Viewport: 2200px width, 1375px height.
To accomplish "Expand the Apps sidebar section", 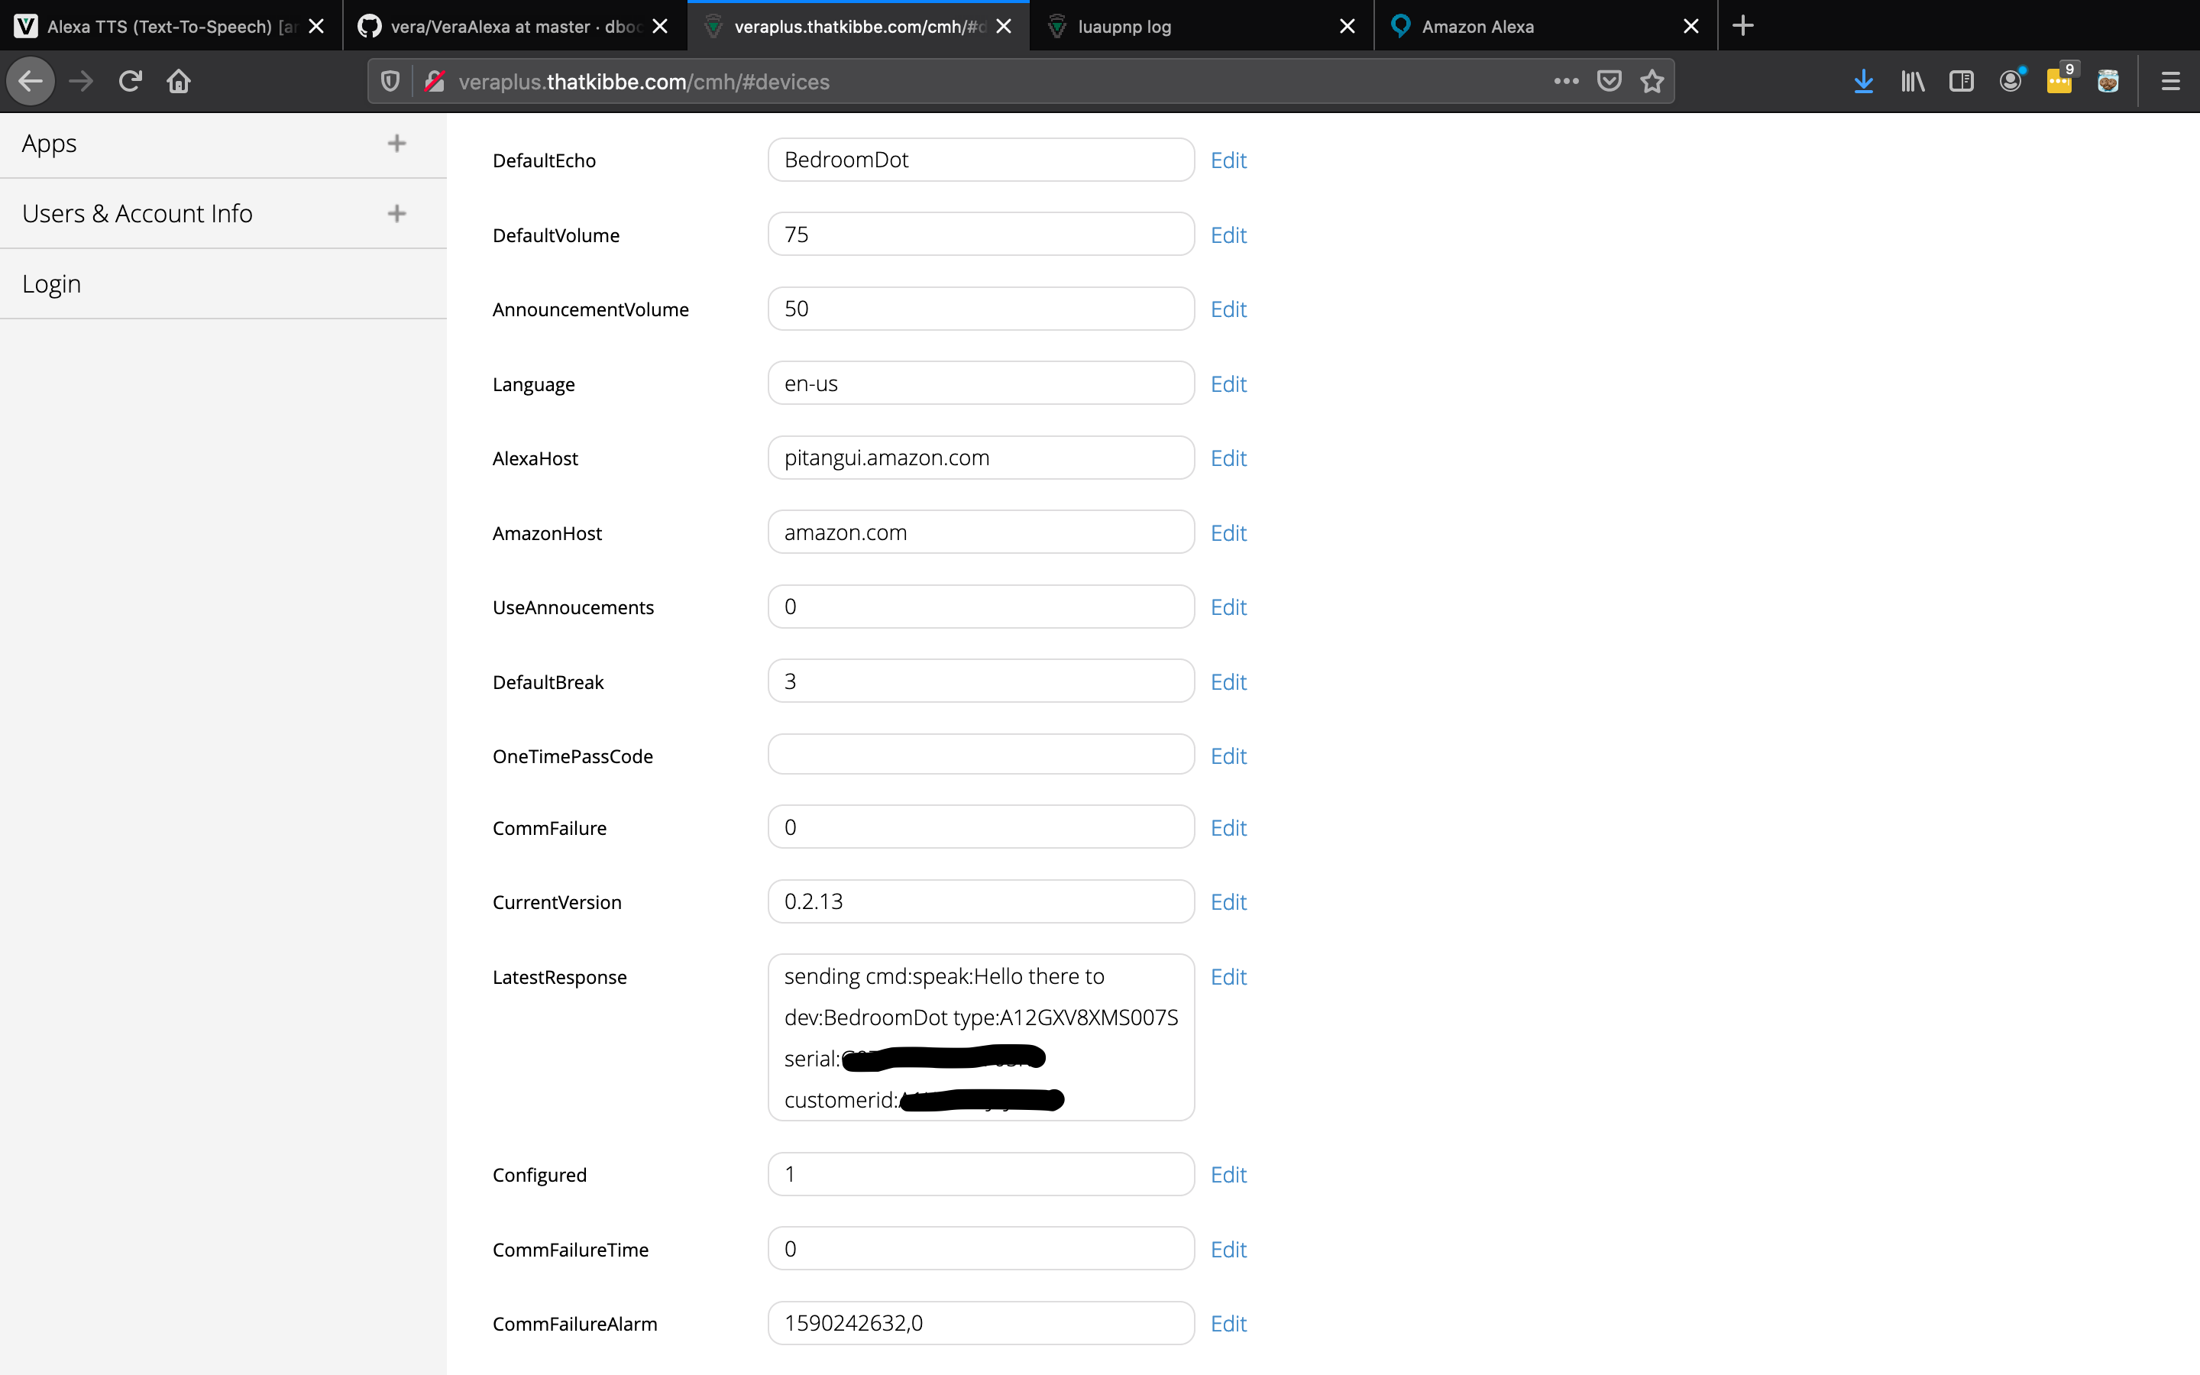I will [396, 144].
